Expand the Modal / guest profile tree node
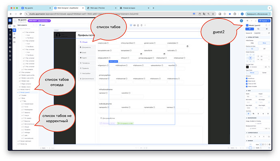 (19, 75)
